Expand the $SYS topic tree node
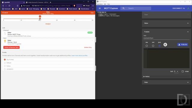Viewport: 192px width, 108px height. coord(99,16)
